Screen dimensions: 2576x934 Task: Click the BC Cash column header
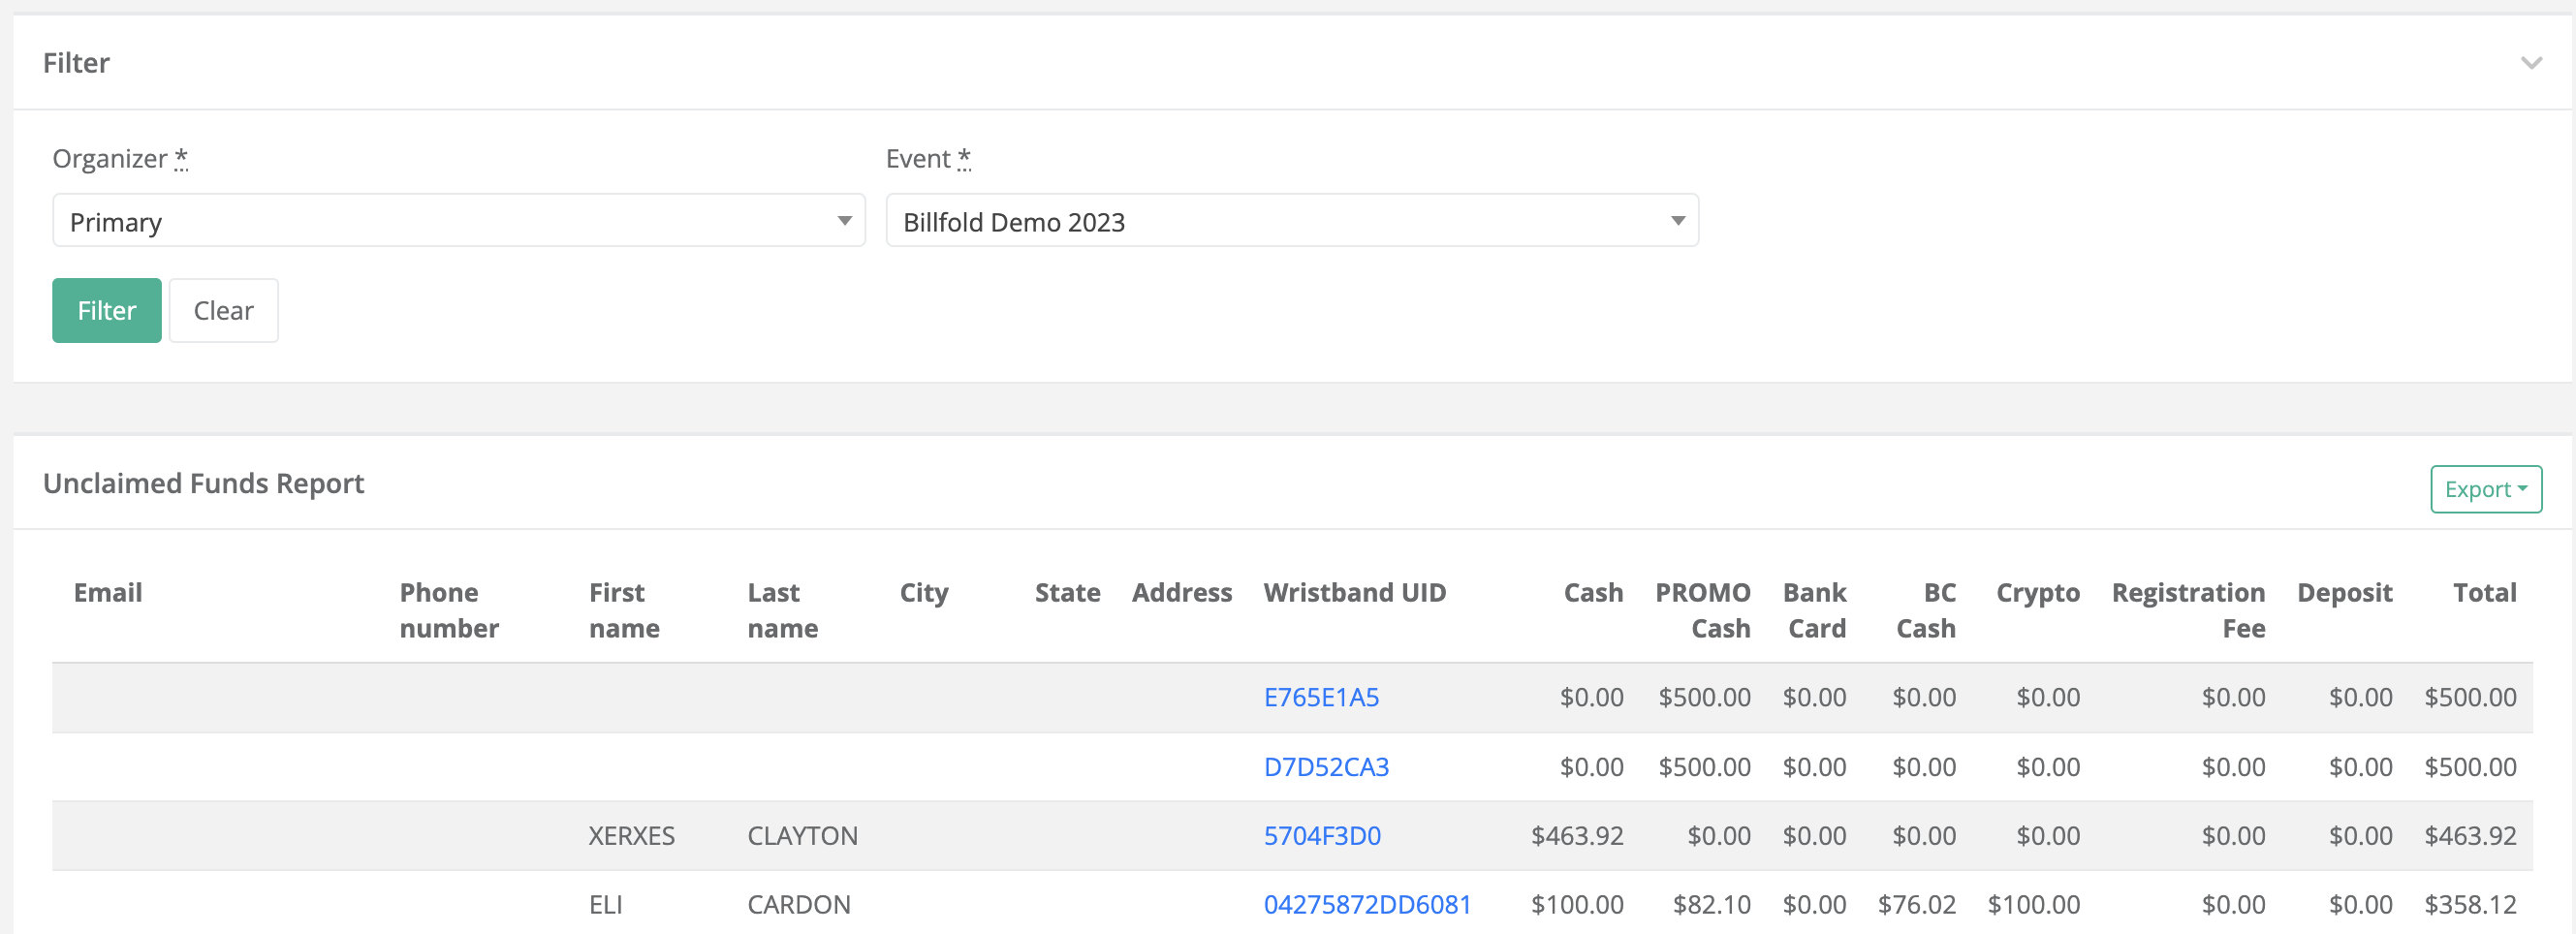1925,611
